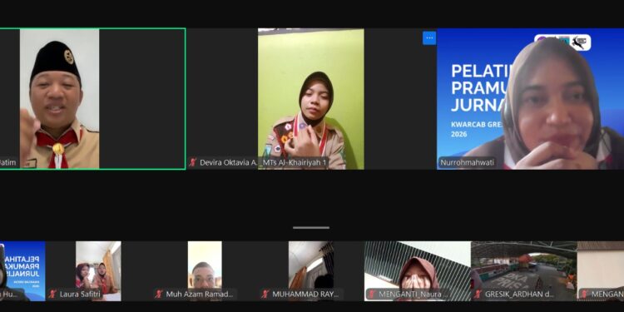The height and width of the screenshot is (312, 624).
Task: Click the name label 'Nurrohmahwati'
Action: 468,162
